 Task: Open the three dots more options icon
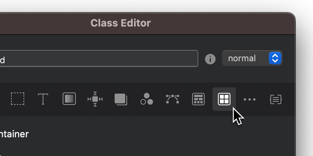pyautogui.click(x=250, y=99)
